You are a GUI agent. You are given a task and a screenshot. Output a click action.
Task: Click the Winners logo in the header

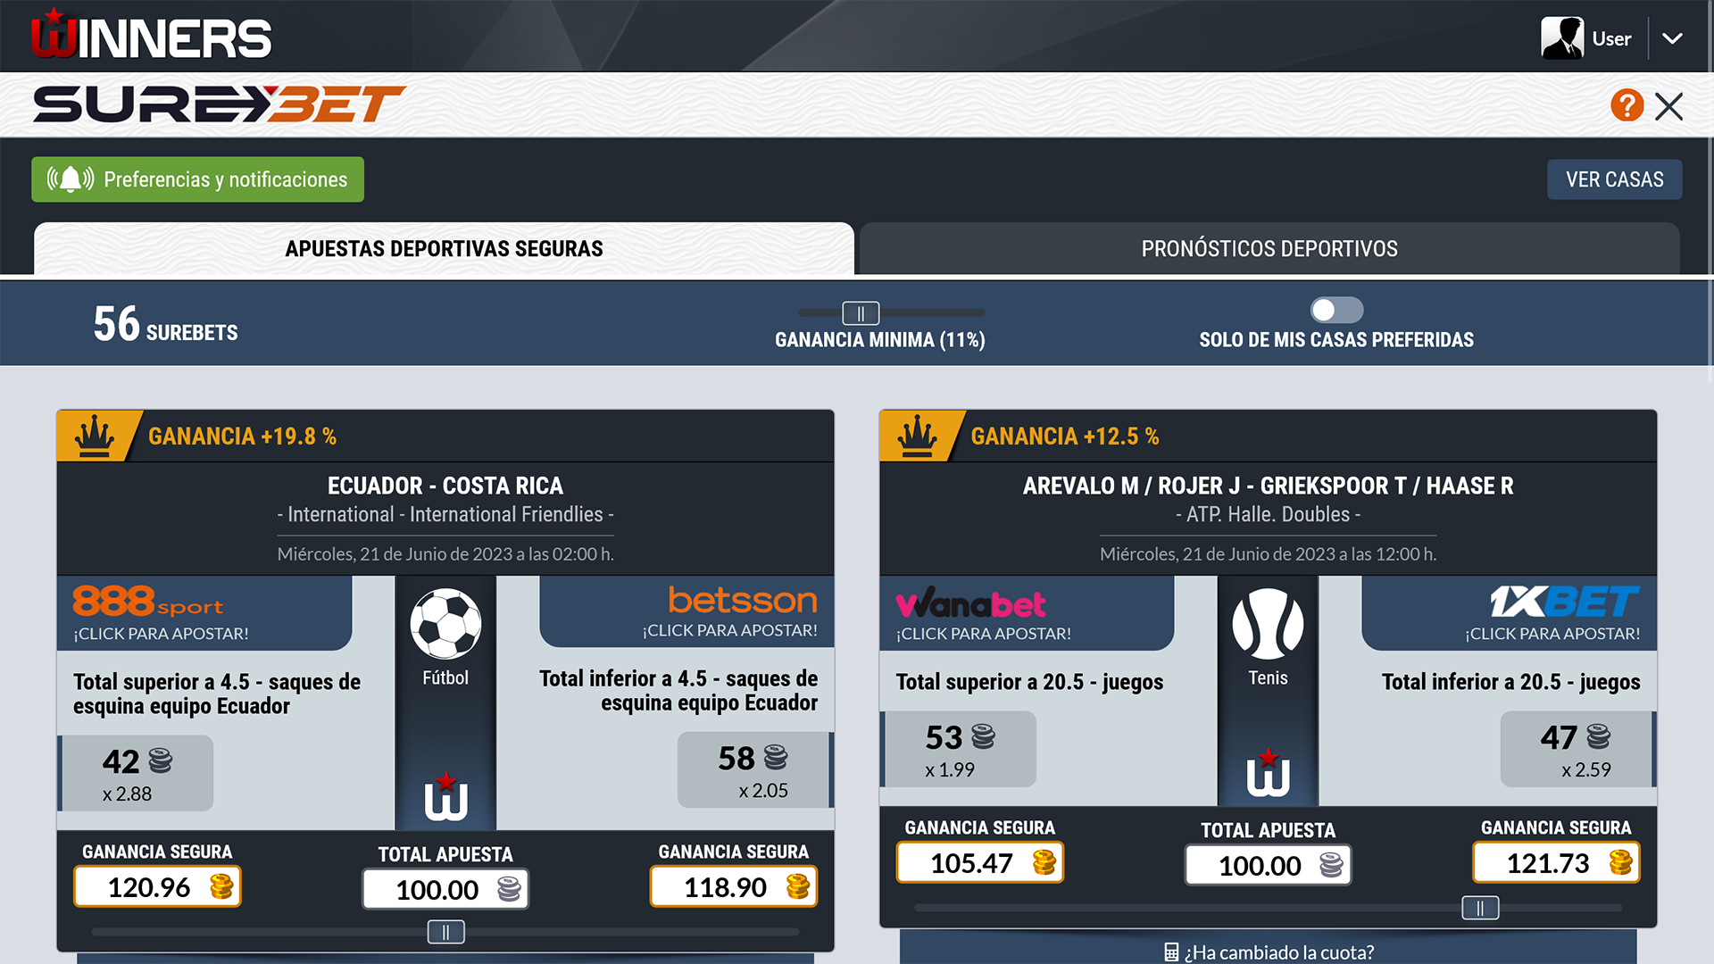[x=151, y=36]
